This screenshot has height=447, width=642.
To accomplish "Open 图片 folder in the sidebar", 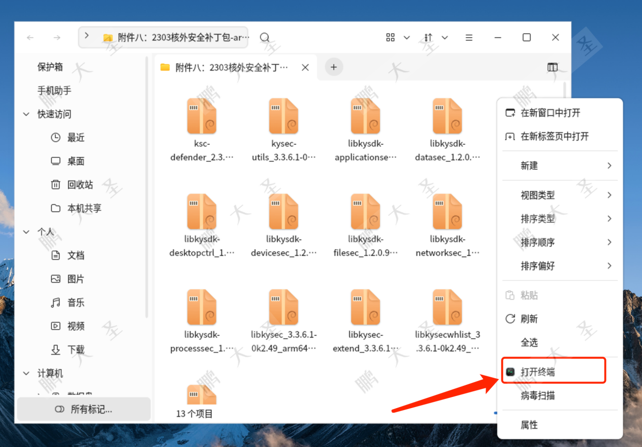I will [x=67, y=279].
